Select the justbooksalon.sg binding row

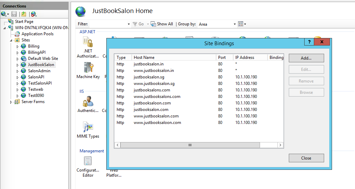(199, 77)
